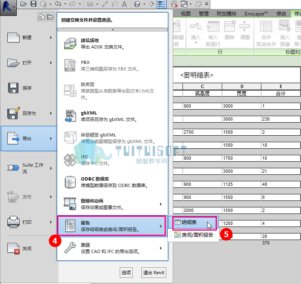Click column header 底高度
The width and height of the screenshot is (301, 284).
(x=202, y=93)
